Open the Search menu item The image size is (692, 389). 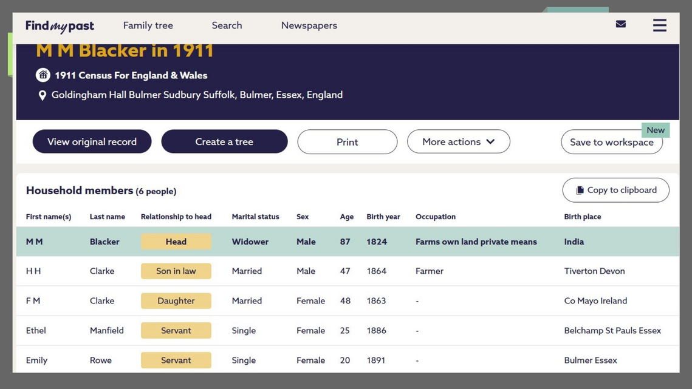[227, 25]
